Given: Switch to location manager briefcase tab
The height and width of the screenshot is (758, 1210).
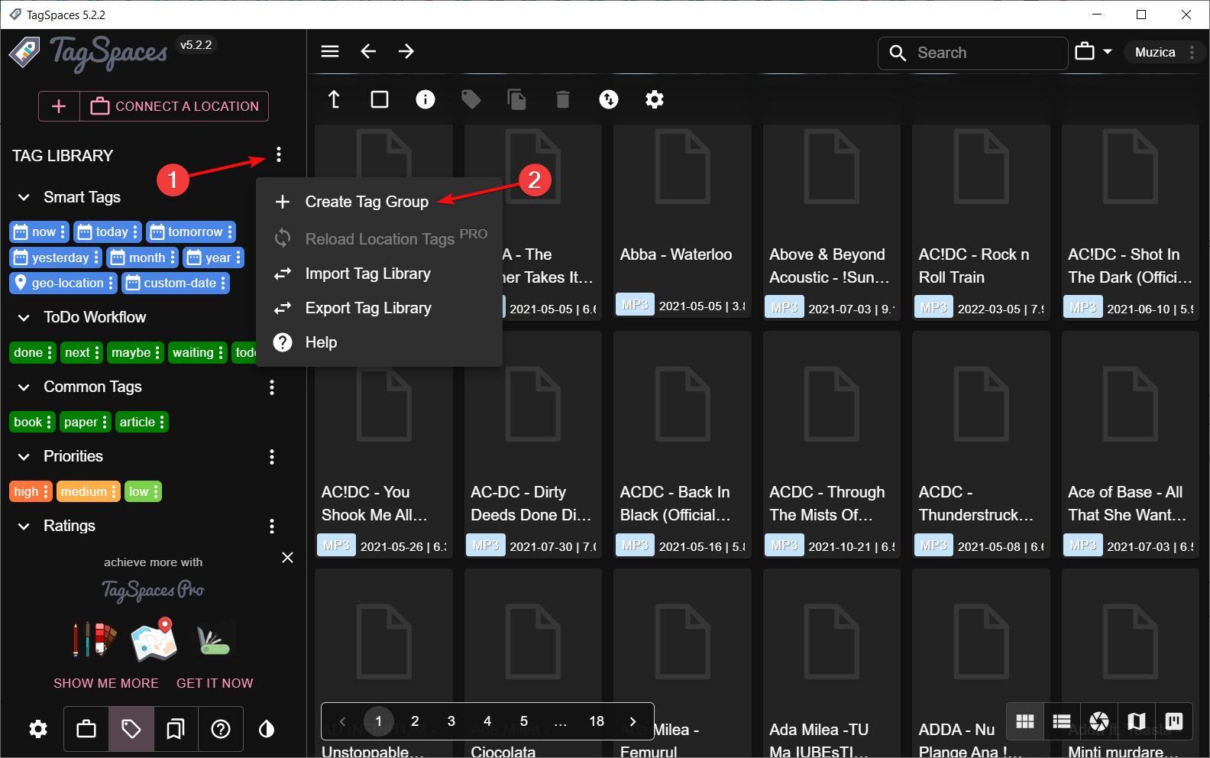Looking at the screenshot, I should point(86,729).
